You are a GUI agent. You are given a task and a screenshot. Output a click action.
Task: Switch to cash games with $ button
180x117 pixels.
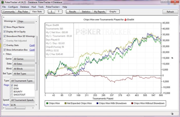tap(51, 12)
